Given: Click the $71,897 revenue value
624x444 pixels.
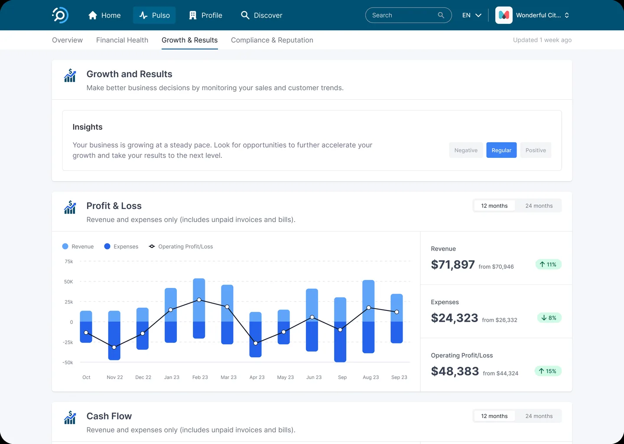Looking at the screenshot, I should point(453,264).
